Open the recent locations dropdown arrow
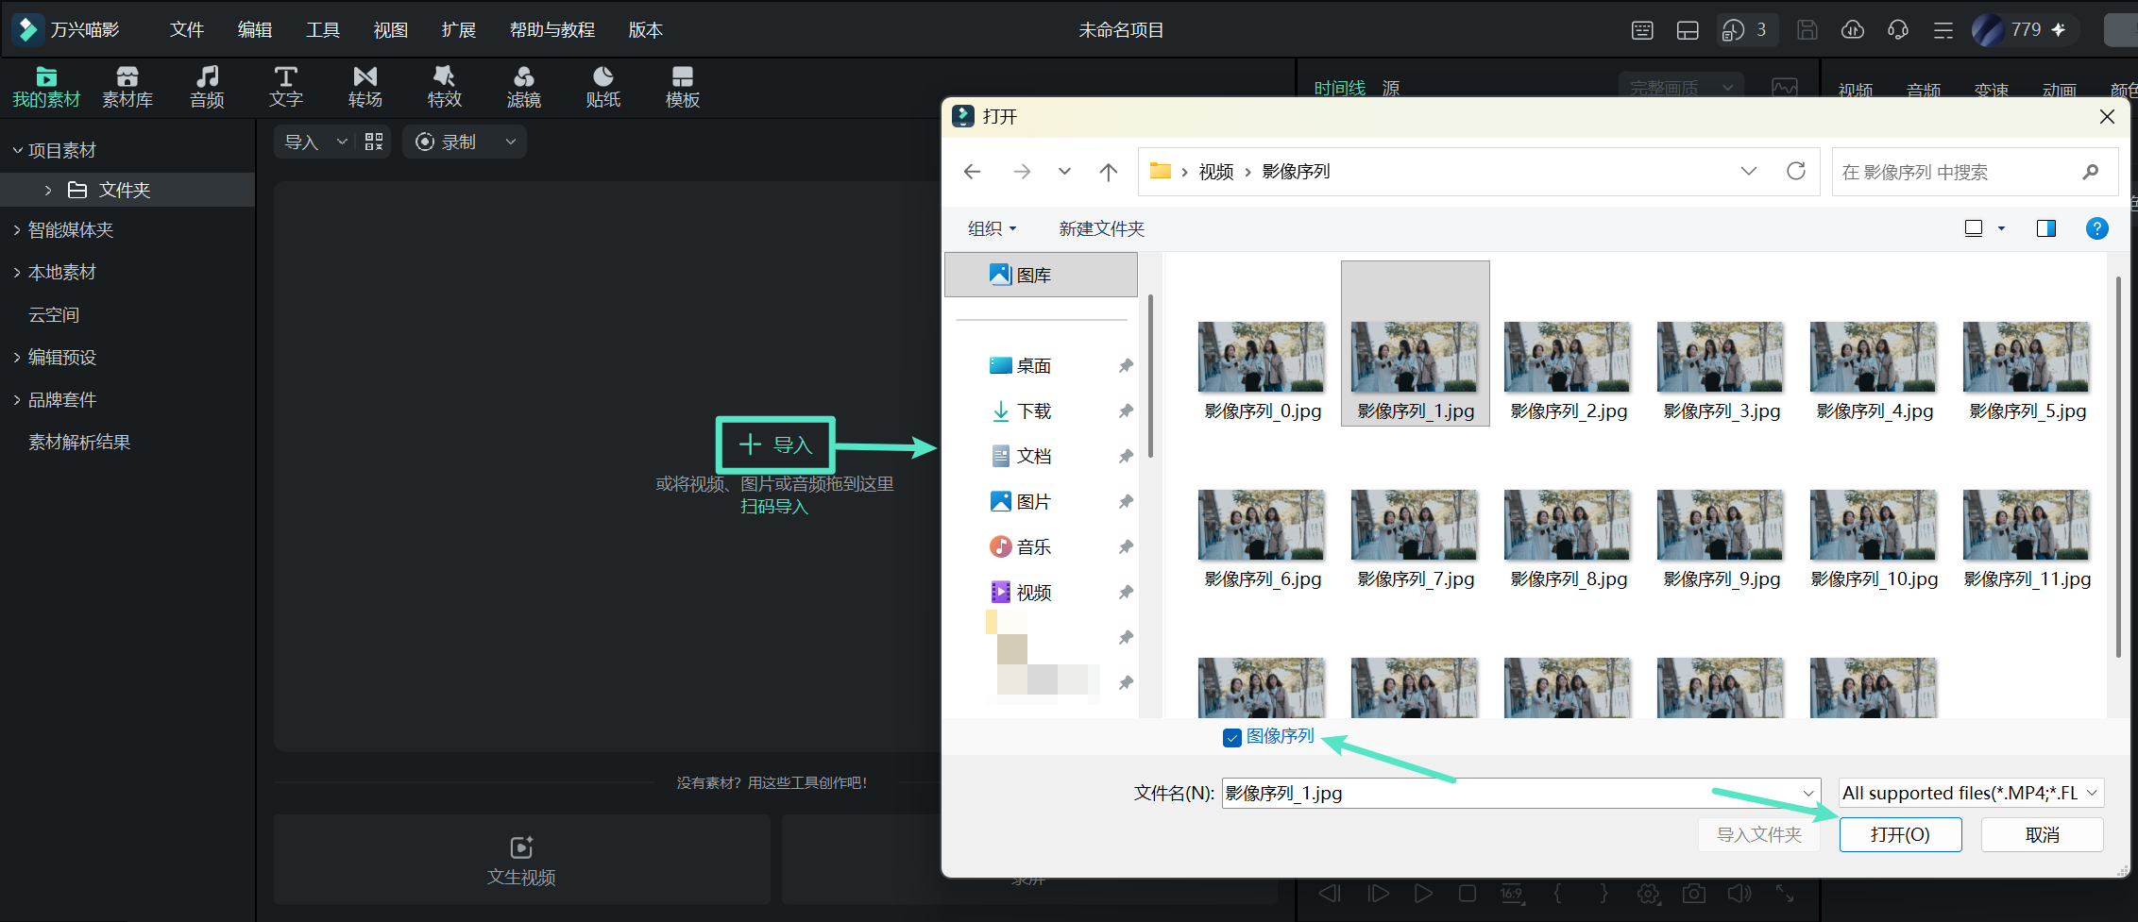 coord(1064,171)
